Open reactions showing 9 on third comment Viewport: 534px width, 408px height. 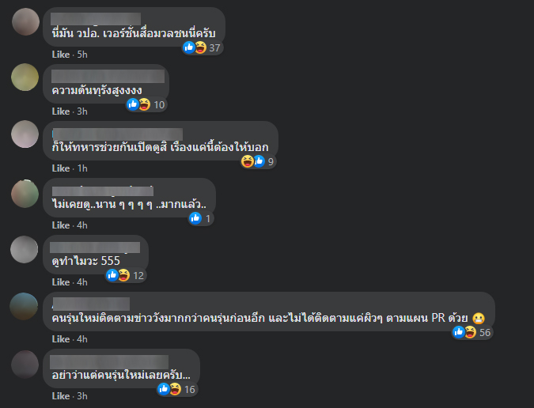pyautogui.click(x=258, y=161)
